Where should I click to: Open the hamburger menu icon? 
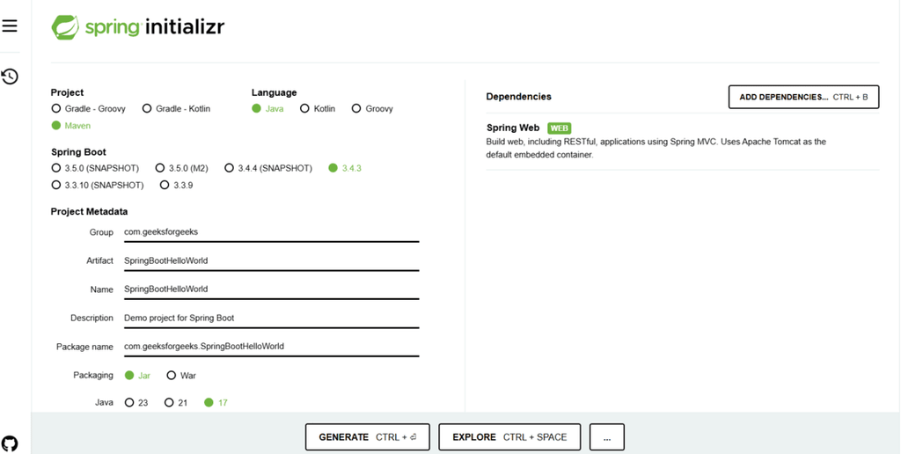coord(9,26)
